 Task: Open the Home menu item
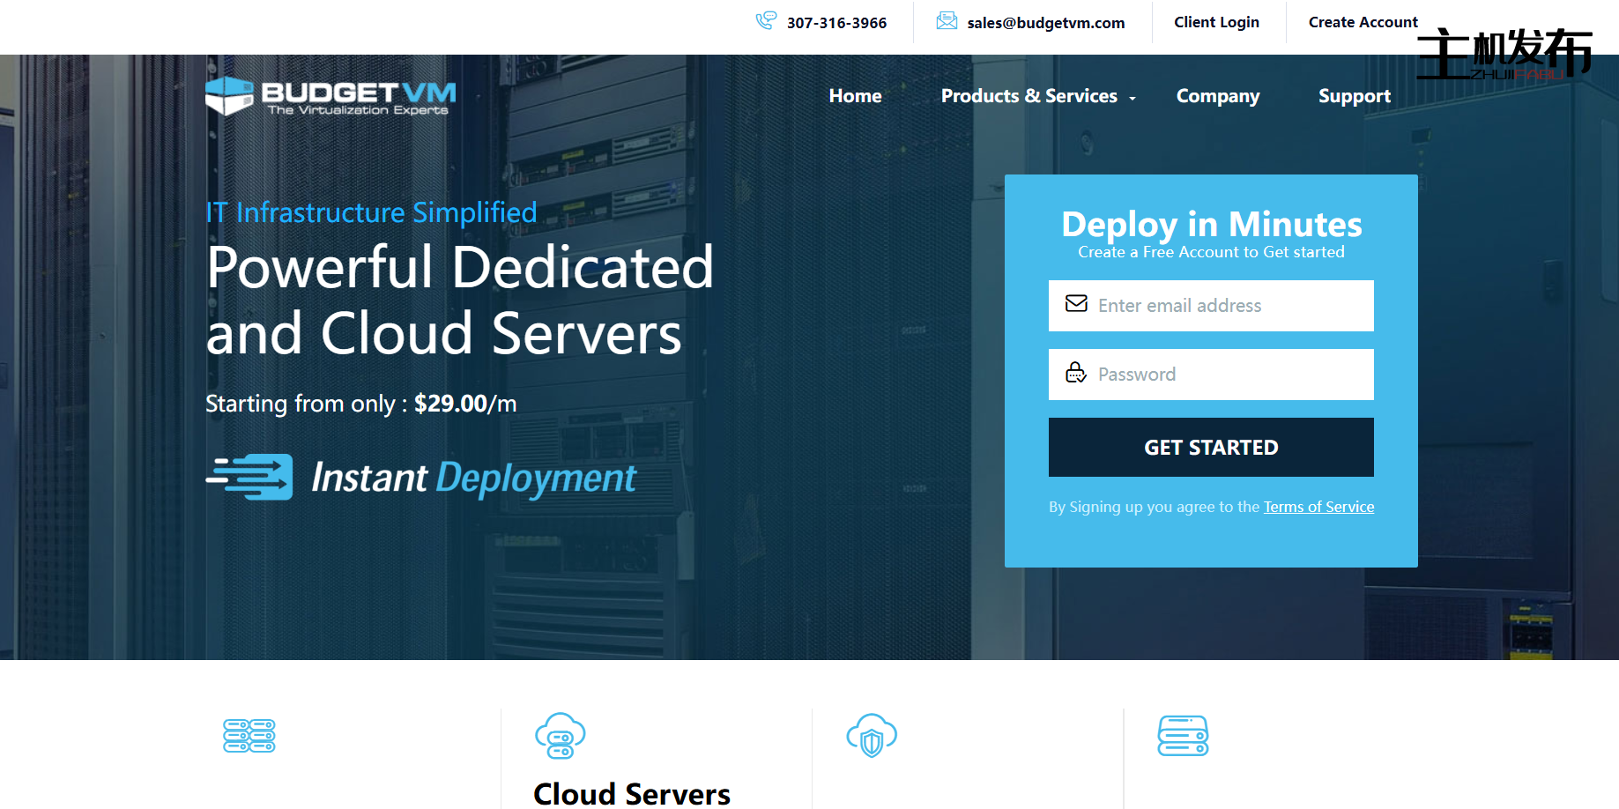[x=855, y=96]
